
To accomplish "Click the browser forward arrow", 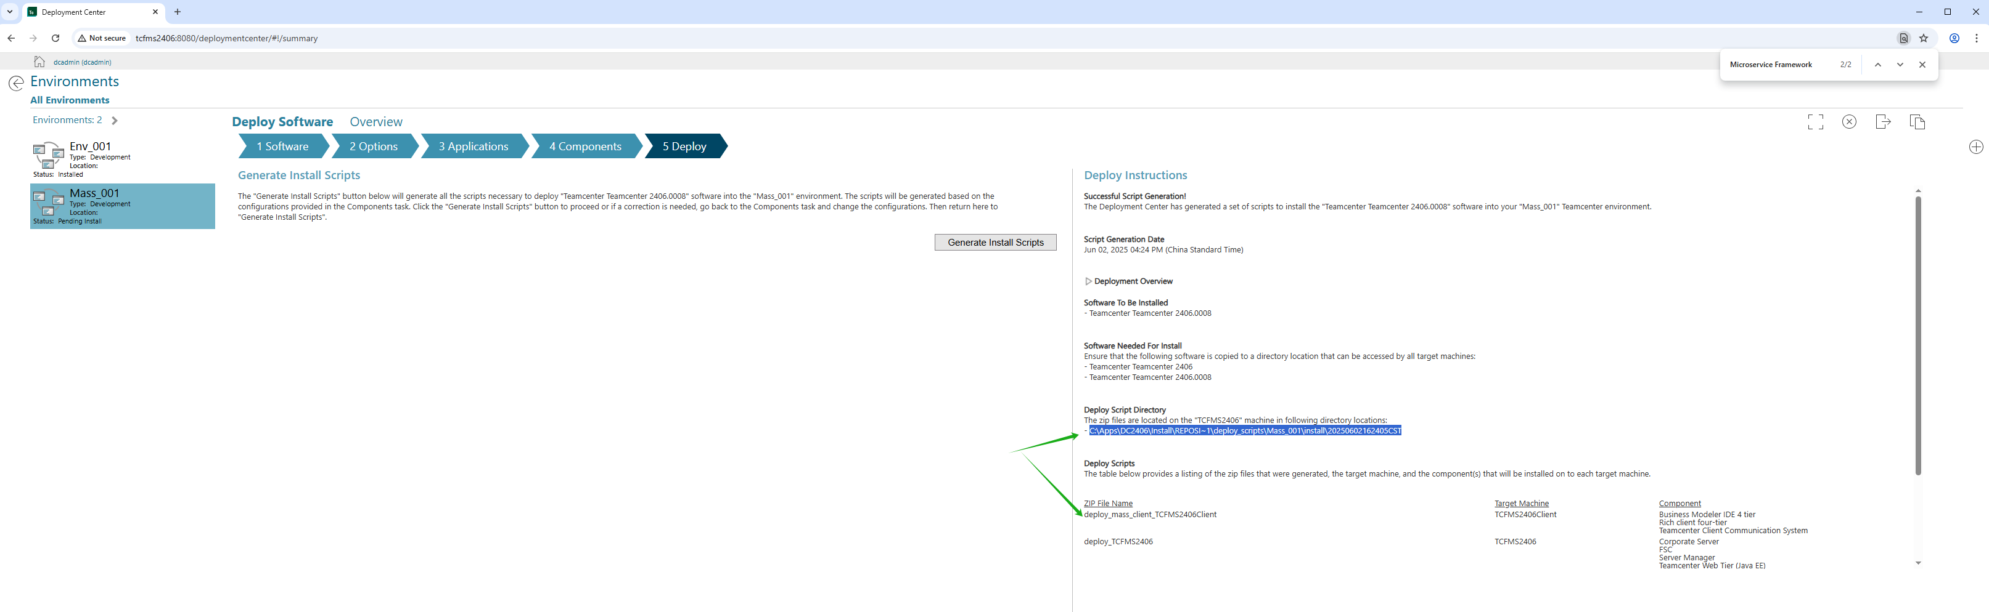I will click(33, 38).
